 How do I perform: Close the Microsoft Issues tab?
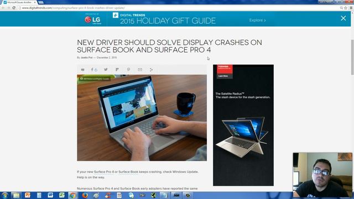[x=35, y=2]
